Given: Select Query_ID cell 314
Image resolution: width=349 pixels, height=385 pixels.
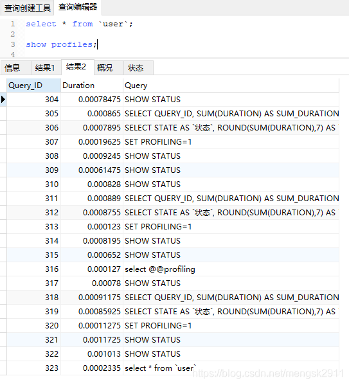Looking at the screenshot, I should (x=33, y=241).
